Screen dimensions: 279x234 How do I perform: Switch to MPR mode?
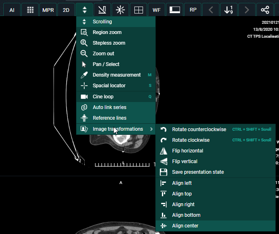(48, 10)
